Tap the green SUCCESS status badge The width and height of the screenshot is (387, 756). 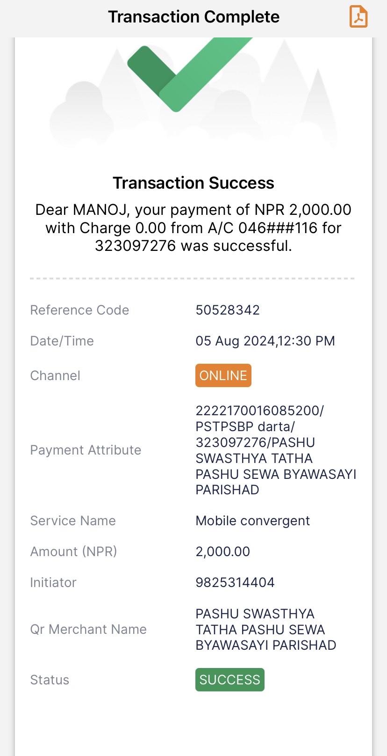(x=230, y=680)
